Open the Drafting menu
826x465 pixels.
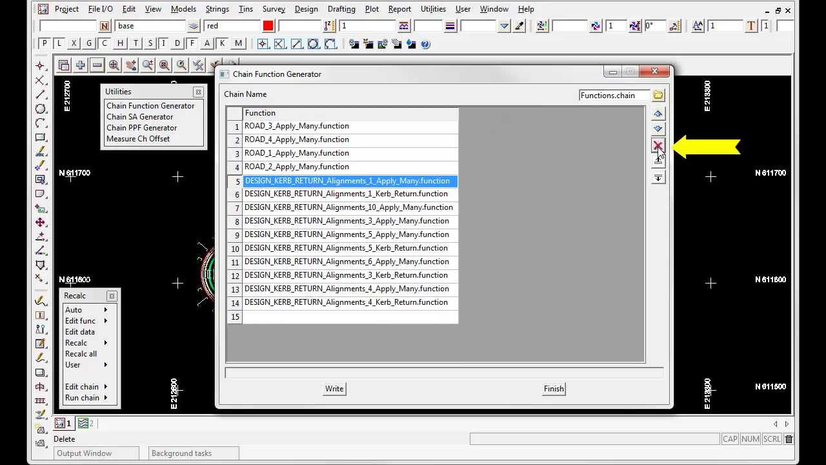pos(341,9)
